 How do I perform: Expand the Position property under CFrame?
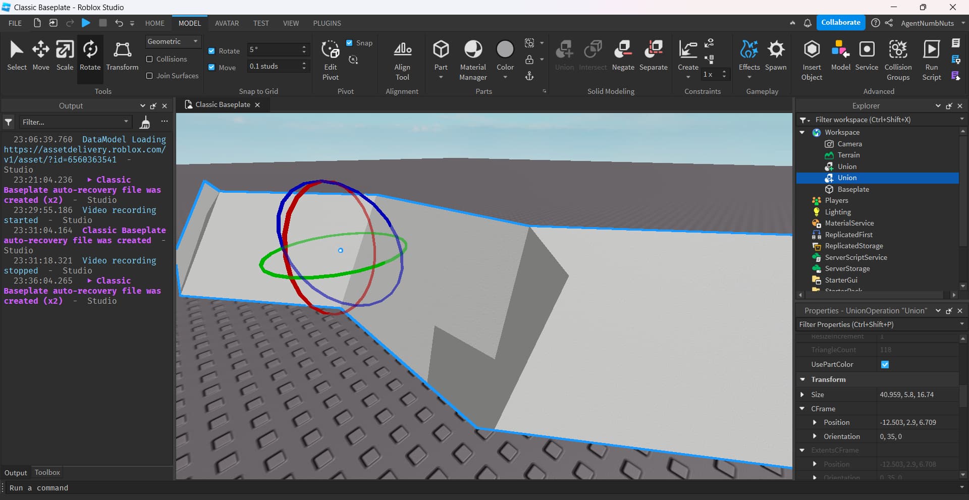pos(815,422)
